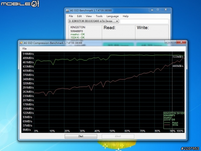Click the AS SSD Benchmark title bar icon
This screenshot has width=201, height=151.
[68, 10]
